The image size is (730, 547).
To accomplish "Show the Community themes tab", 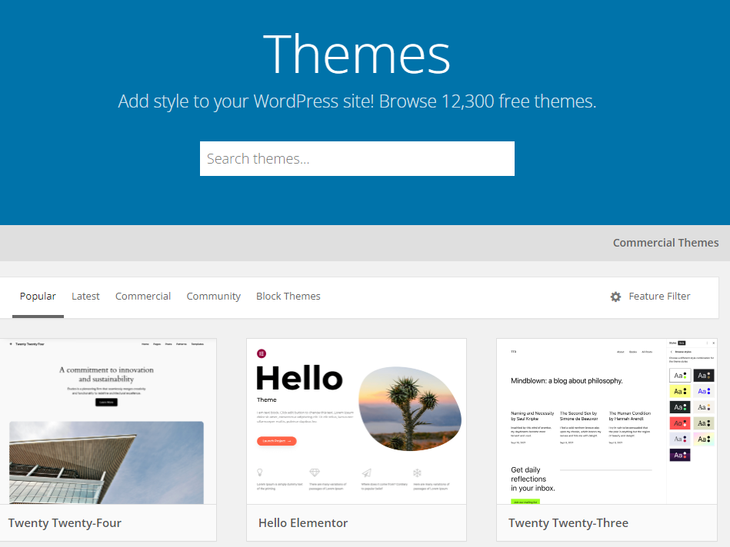I will click(x=213, y=297).
